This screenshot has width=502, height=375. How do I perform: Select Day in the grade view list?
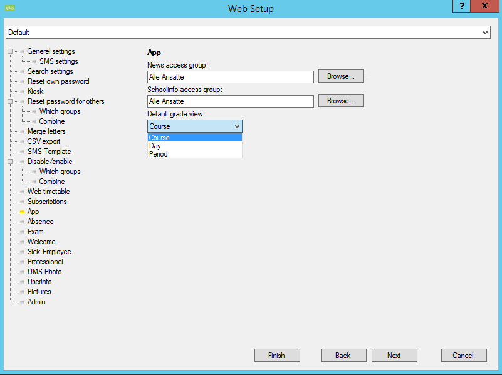tap(155, 146)
